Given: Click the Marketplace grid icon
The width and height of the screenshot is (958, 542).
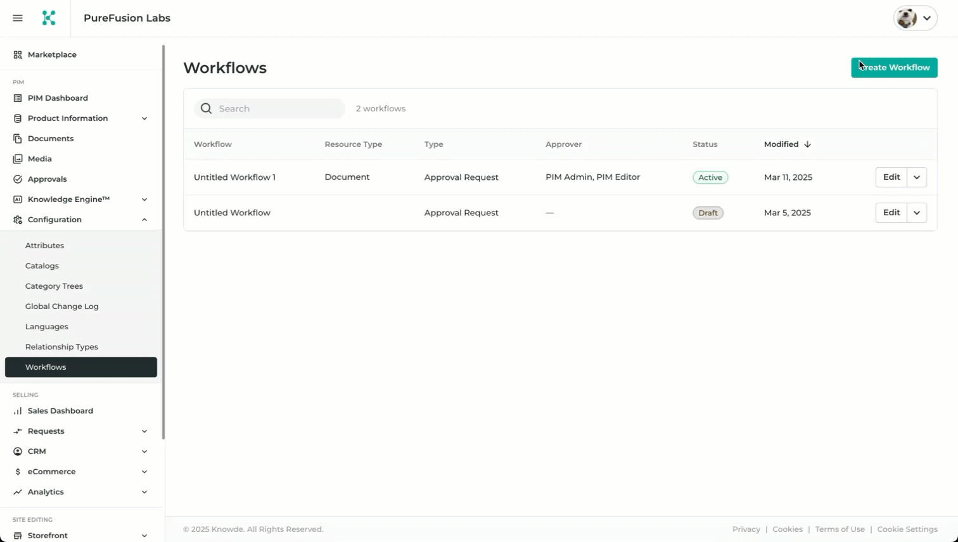Looking at the screenshot, I should [18, 55].
